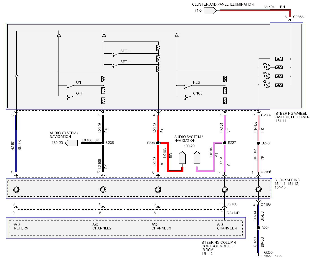Image resolution: width=313 pixels, height=261 pixels.
Task: Select the CNCL switch contact symbol
Action: pyautogui.click(x=188, y=97)
